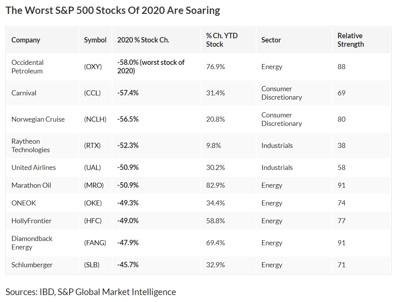The width and height of the screenshot is (415, 302).
Task: Click the % Ch. YTD Stock header
Action: coord(222,40)
